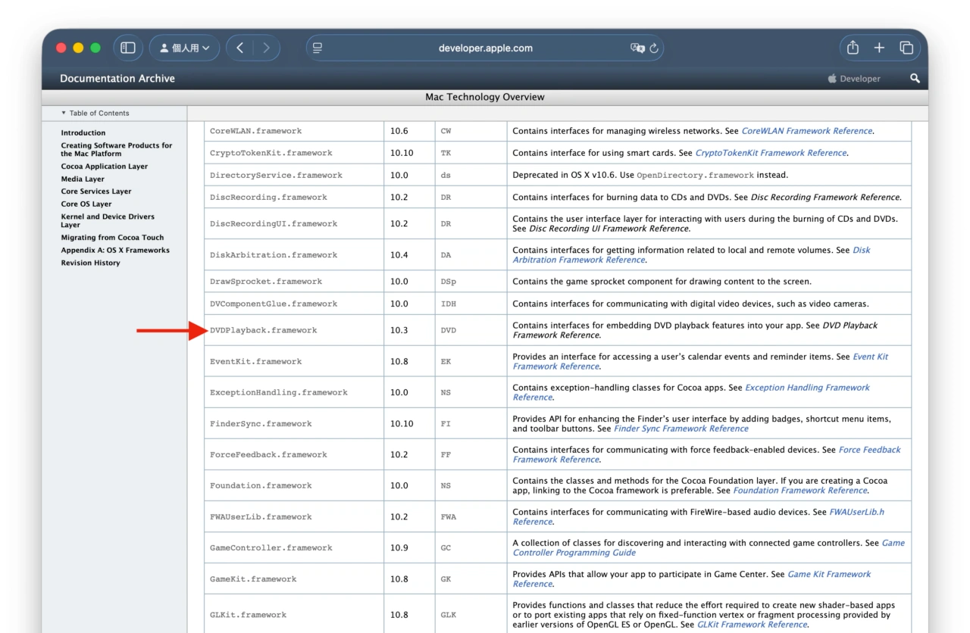Screen dimensions: 970x633
Task: Open Game Kit Framework Reference link
Action: (692, 578)
